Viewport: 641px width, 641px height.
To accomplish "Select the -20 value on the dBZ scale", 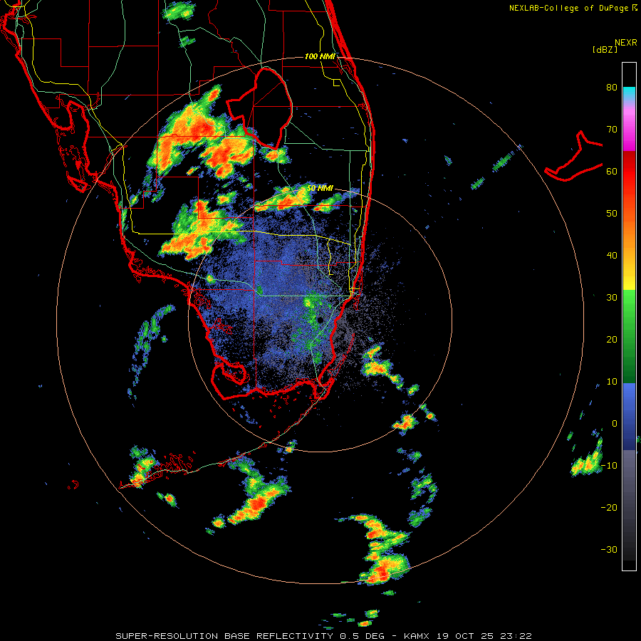I will click(609, 507).
